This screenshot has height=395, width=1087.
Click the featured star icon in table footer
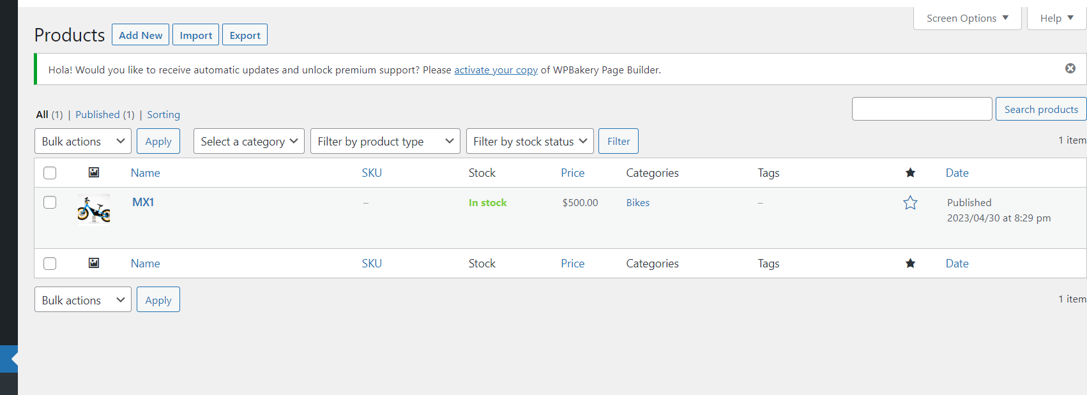tap(910, 264)
